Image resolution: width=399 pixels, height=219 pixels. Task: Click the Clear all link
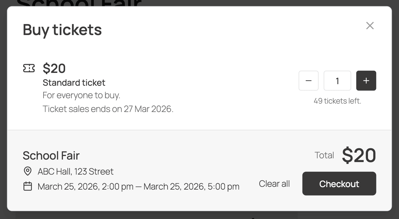point(274,184)
